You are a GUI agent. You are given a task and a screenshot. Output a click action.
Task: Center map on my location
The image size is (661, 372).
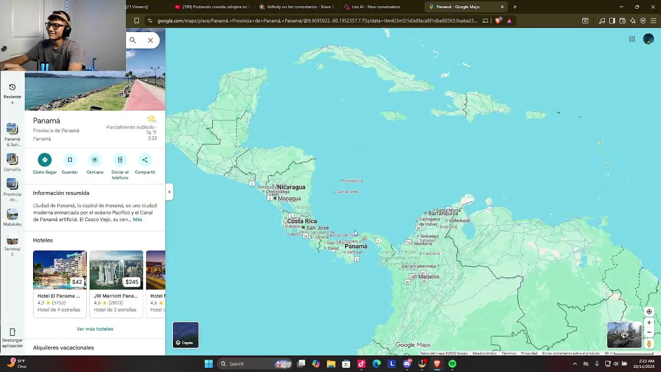[x=649, y=312]
